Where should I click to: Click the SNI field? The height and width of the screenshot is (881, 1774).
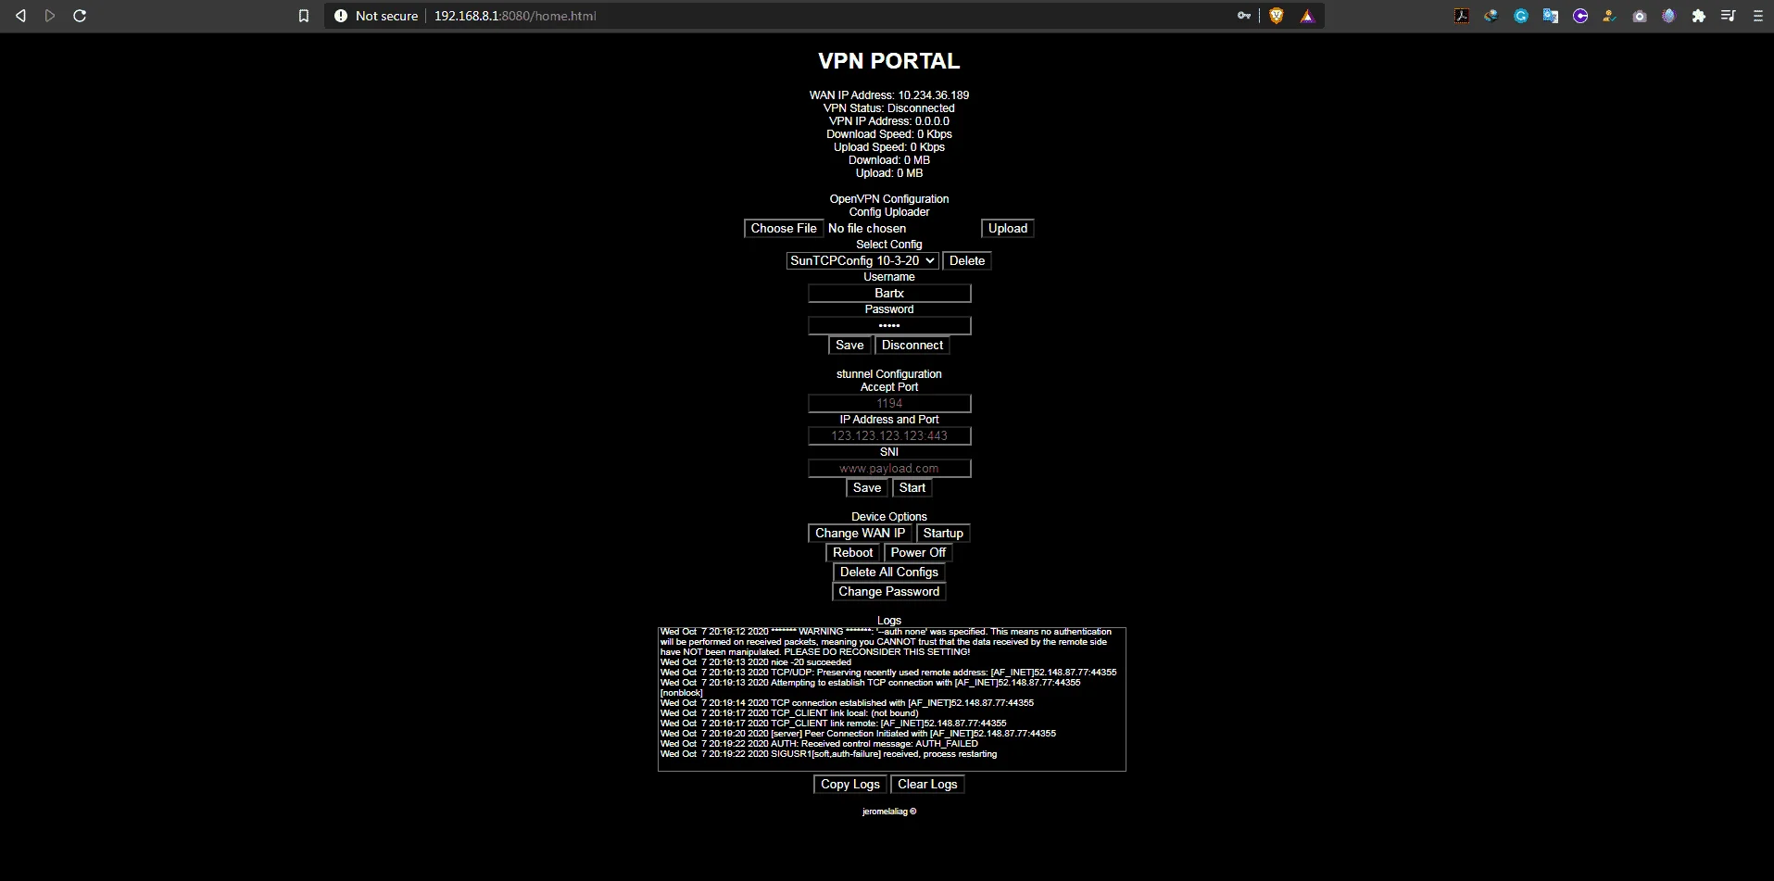coord(889,469)
